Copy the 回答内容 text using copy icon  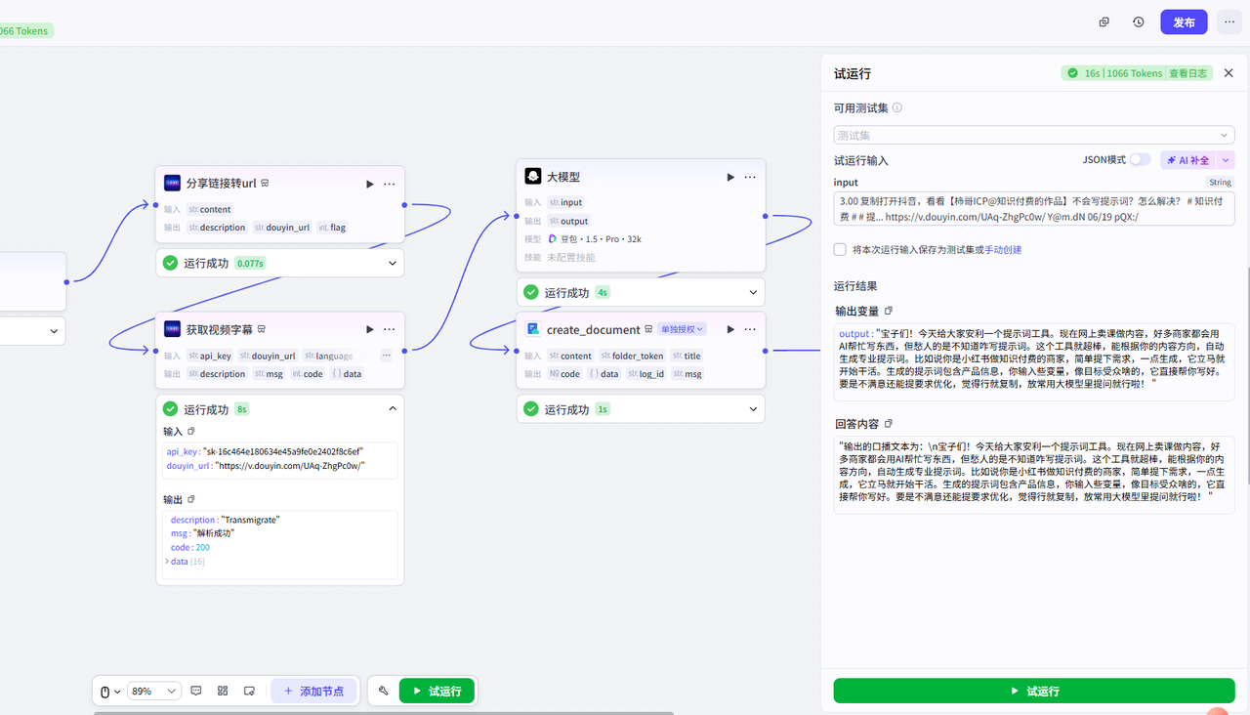click(x=889, y=424)
